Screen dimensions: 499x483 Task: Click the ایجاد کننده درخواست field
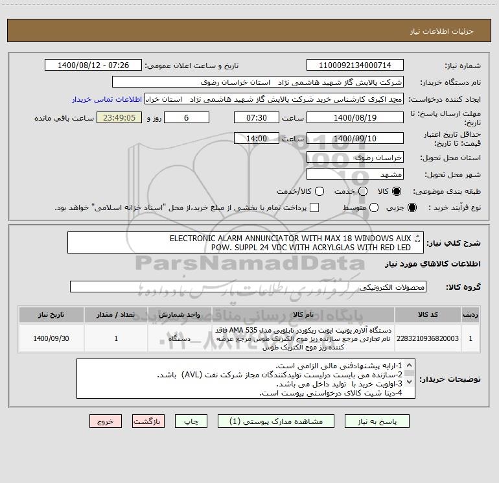point(274,99)
